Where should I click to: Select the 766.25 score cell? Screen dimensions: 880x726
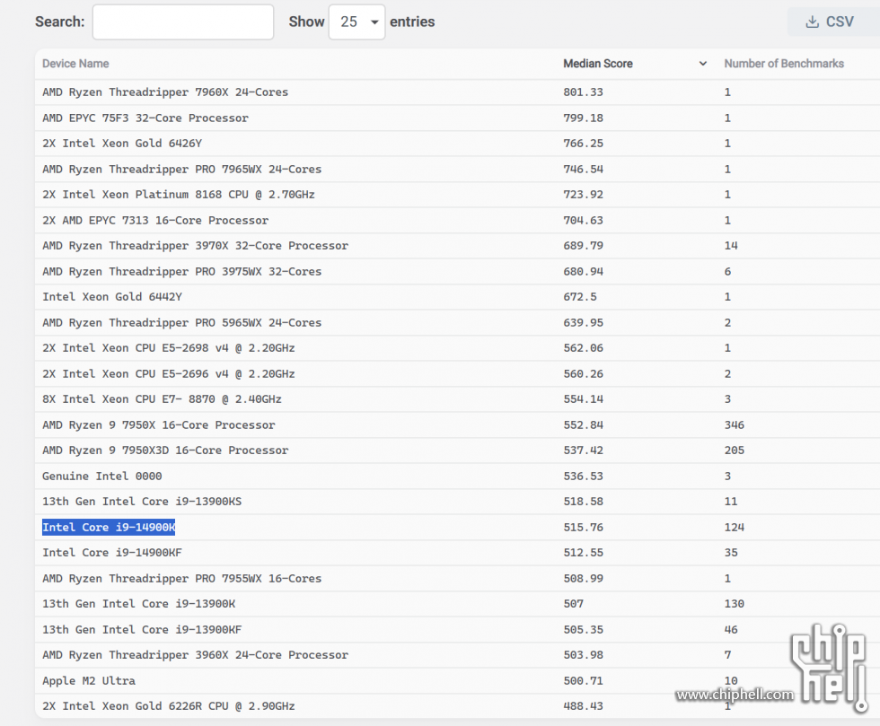[583, 143]
